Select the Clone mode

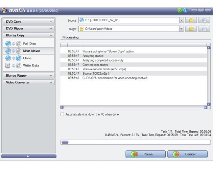point(29,58)
